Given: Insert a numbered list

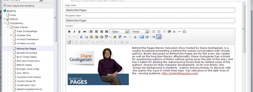Looking at the screenshot, I should (159, 32).
